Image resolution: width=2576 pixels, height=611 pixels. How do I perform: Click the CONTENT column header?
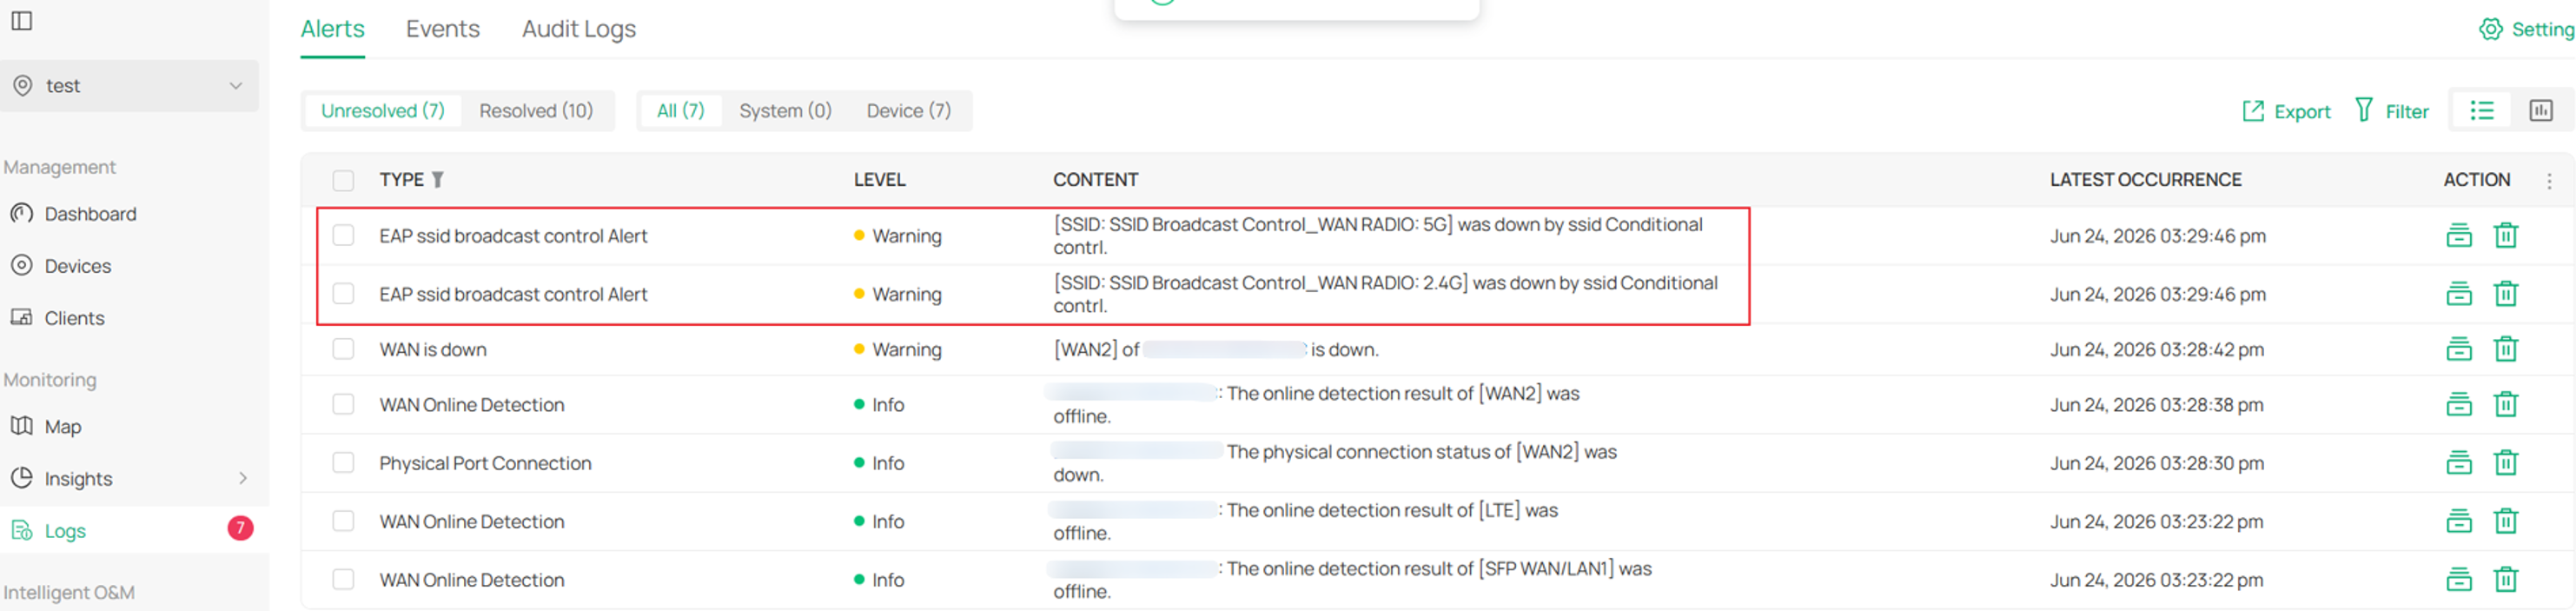coord(1095,180)
